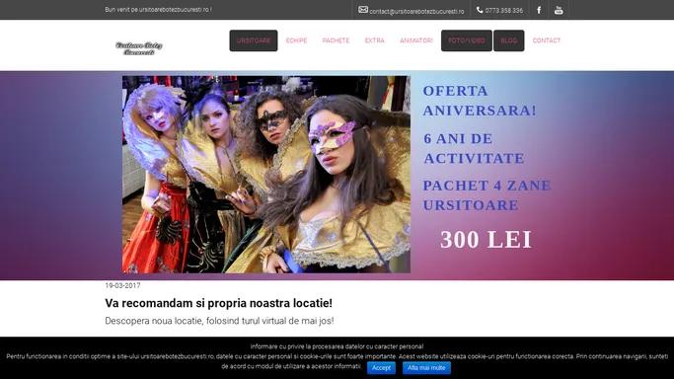674x379 pixels.
Task: Click the envelope email icon
Action: click(x=363, y=10)
